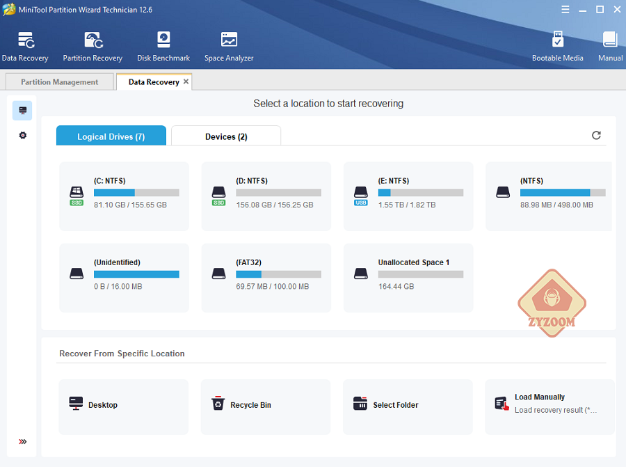Click the E: NTFS USB drive icon
Screen dimensions: 626x467
click(x=361, y=196)
